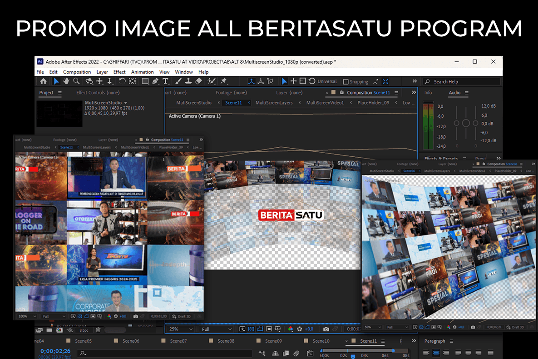Click the Home icon in the toolbar
Viewport: 538px width, 359px height.
point(43,81)
